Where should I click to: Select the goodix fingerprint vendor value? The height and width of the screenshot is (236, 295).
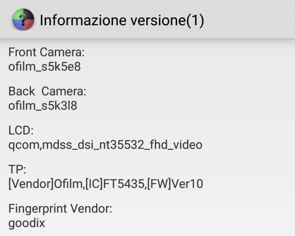[x=27, y=223]
